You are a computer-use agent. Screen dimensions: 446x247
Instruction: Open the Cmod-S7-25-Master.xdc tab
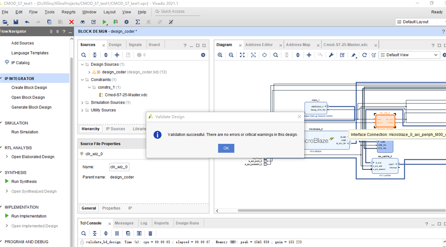point(346,45)
